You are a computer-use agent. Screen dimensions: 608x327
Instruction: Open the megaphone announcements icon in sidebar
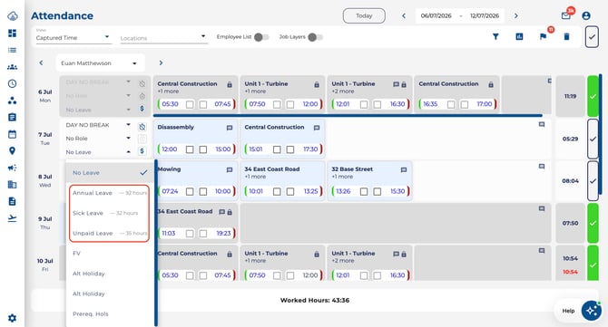pyautogui.click(x=12, y=168)
